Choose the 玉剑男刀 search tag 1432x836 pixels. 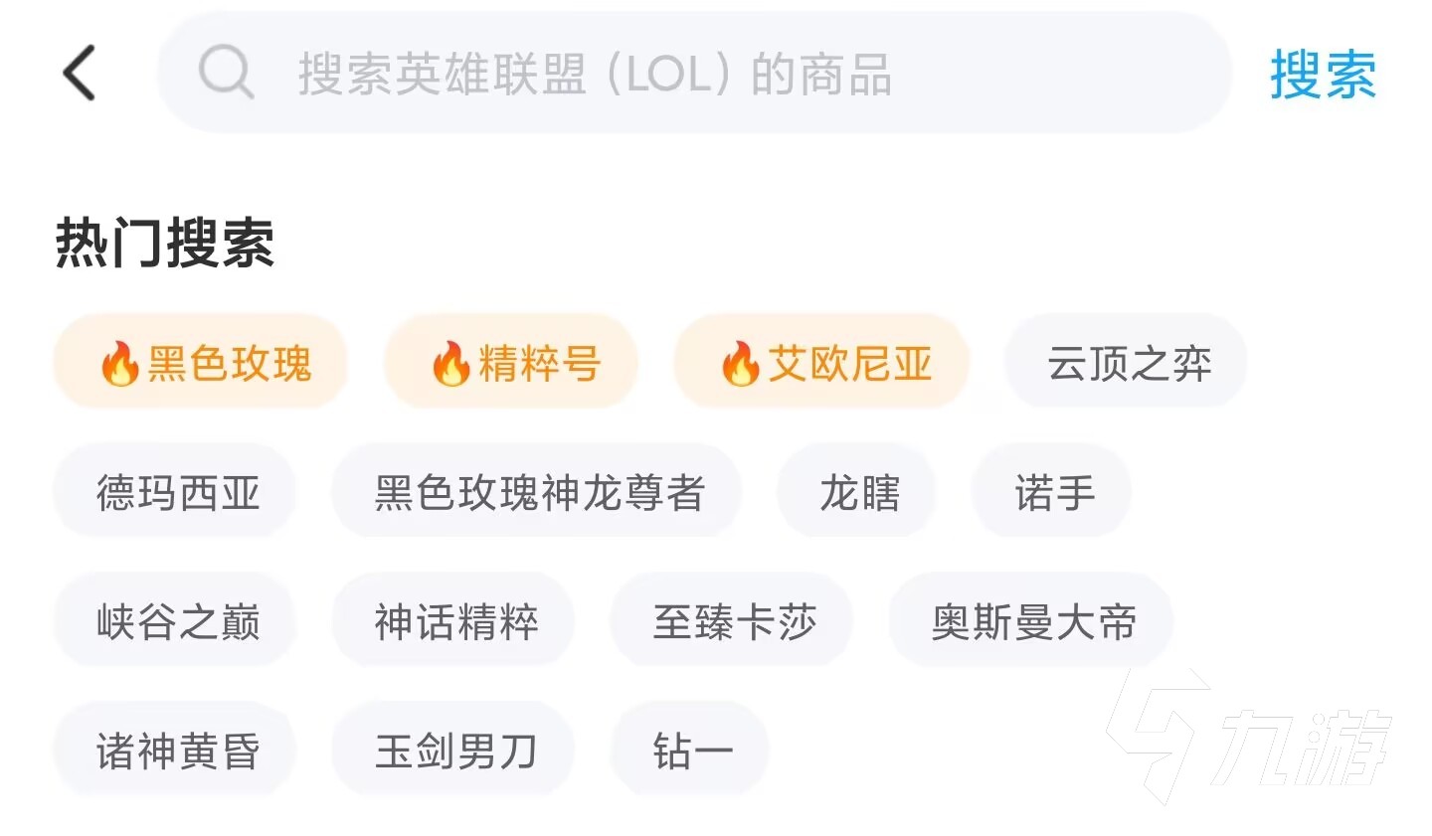(x=454, y=751)
